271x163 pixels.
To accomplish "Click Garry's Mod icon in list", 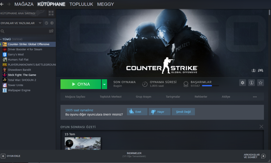I will (5, 54).
